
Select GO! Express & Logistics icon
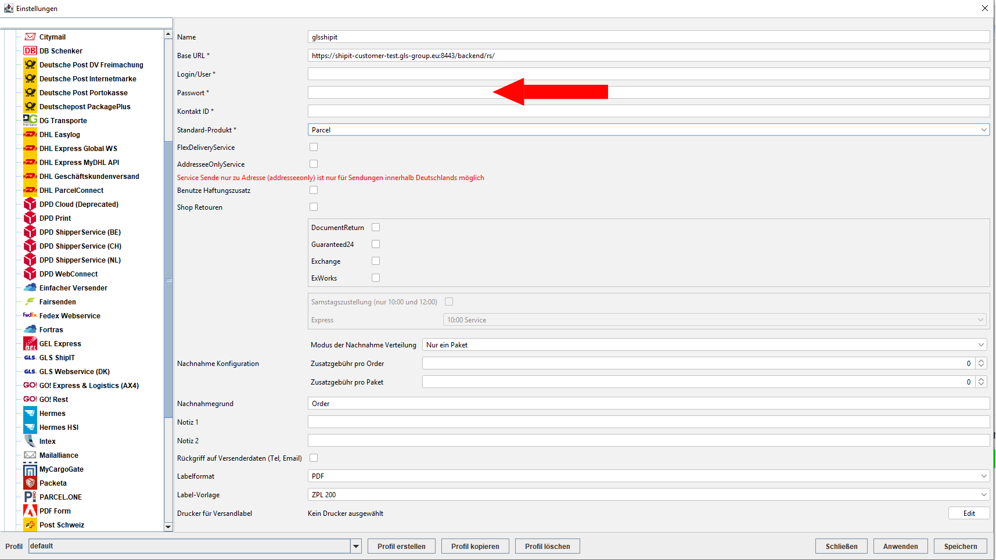[x=30, y=385]
